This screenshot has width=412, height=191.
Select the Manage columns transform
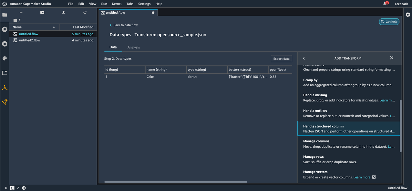point(349,144)
